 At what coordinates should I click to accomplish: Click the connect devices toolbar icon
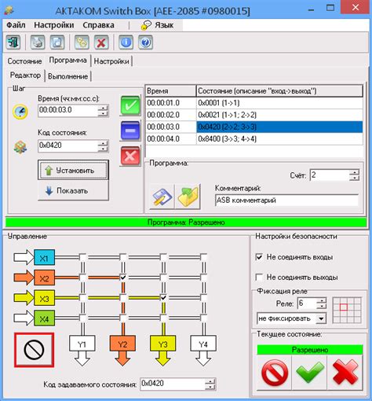[x=82, y=42]
